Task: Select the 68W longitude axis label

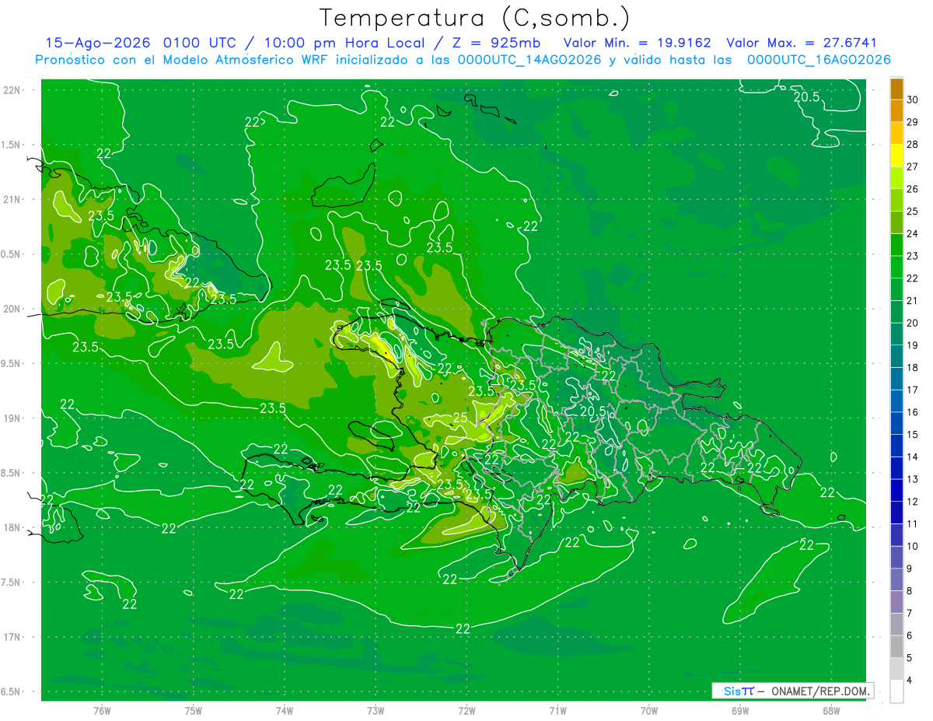Action: coord(830,709)
